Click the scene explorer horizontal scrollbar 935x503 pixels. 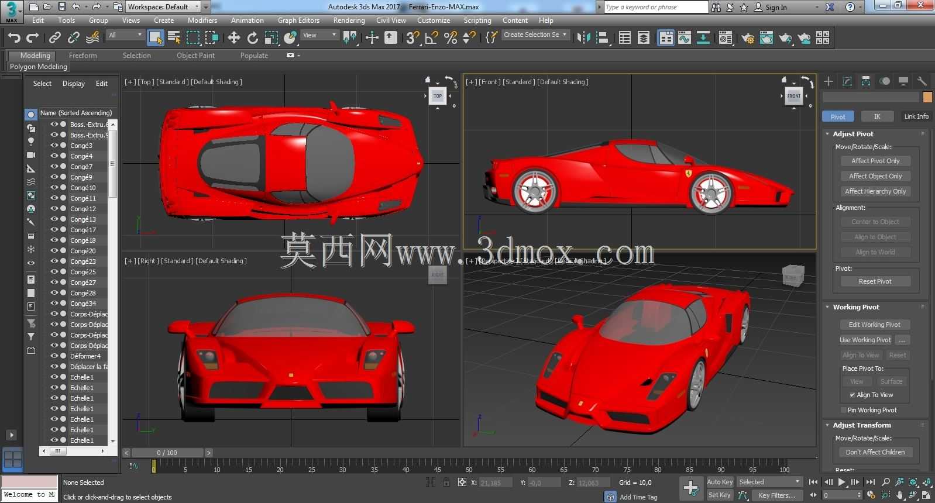(x=74, y=451)
